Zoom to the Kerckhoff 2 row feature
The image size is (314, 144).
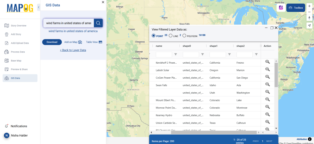[267, 62]
